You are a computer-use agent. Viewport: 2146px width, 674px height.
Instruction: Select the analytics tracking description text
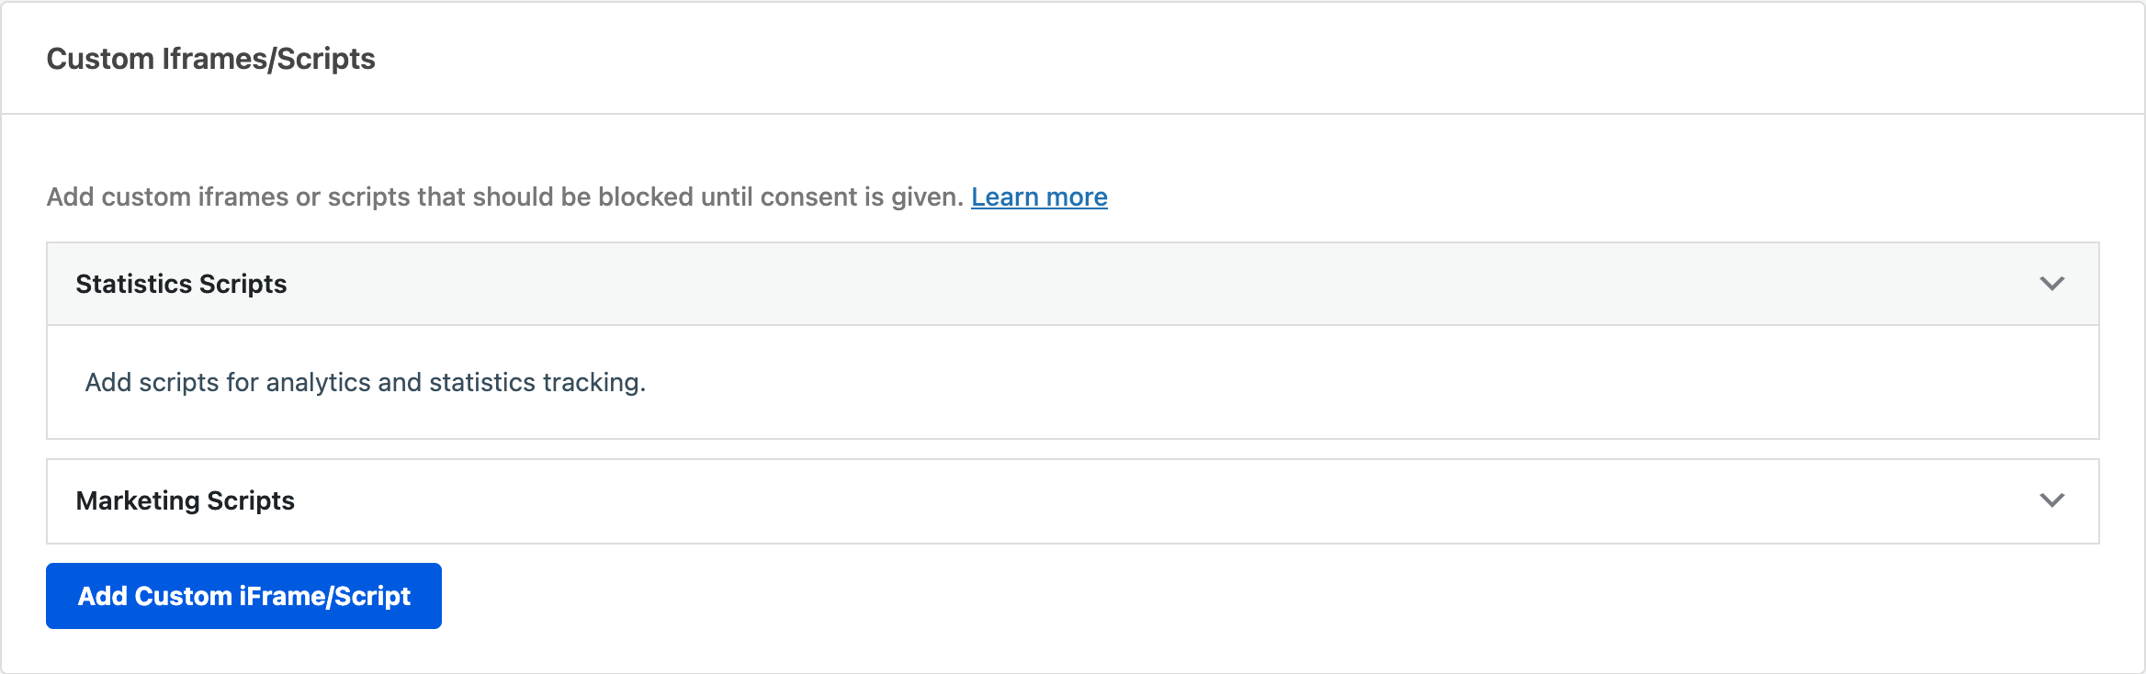click(x=365, y=382)
